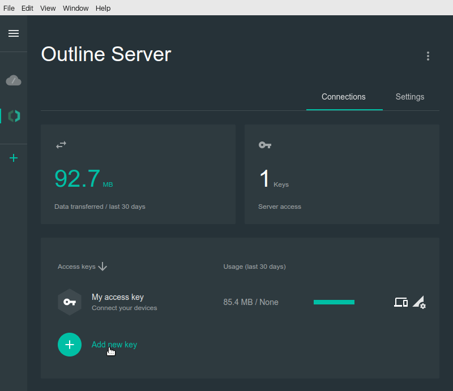This screenshot has height=391, width=453.
Task: Open data limit settings icon for key
Action: click(x=419, y=302)
